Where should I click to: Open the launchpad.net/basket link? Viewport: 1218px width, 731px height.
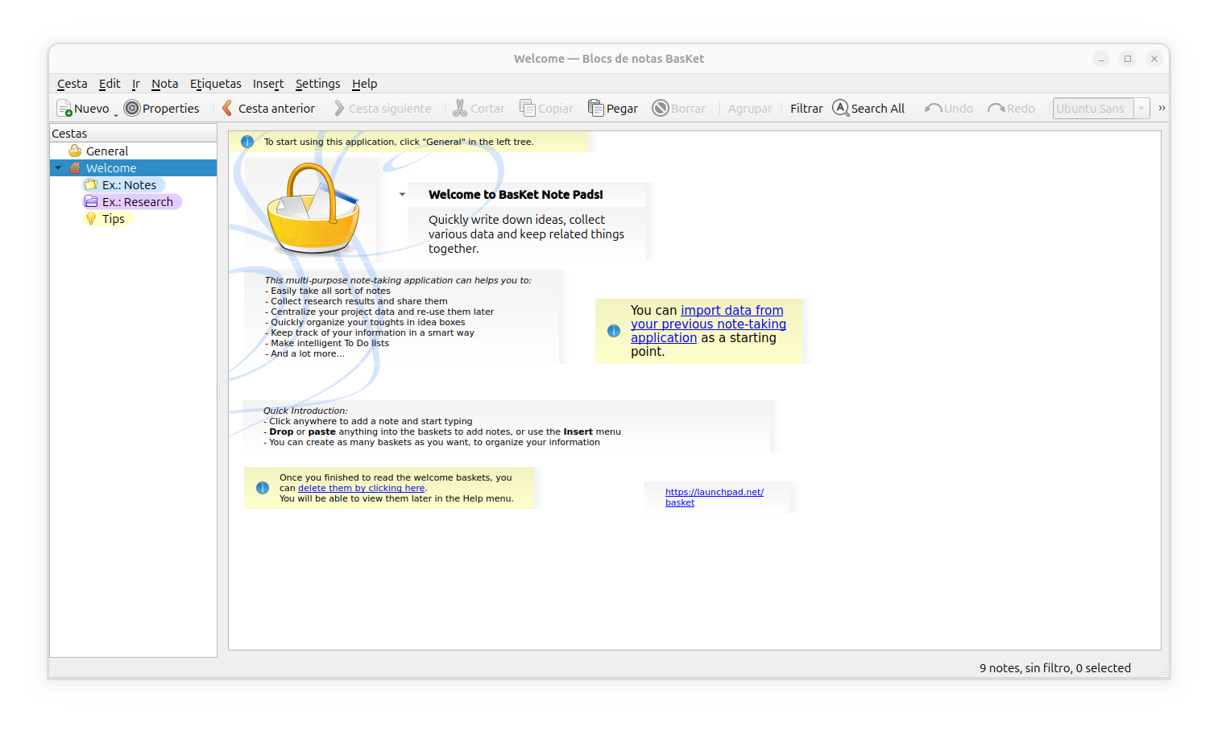[x=715, y=497]
